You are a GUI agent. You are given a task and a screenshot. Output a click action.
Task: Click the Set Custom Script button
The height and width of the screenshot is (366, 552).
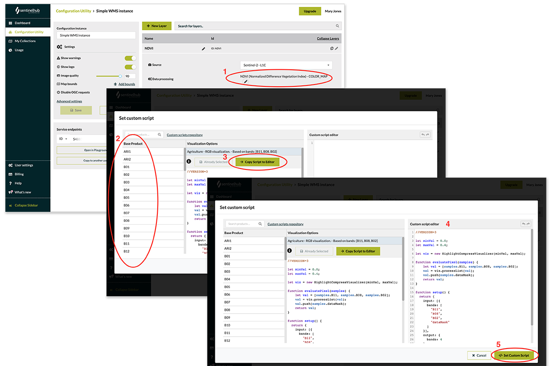pos(514,355)
